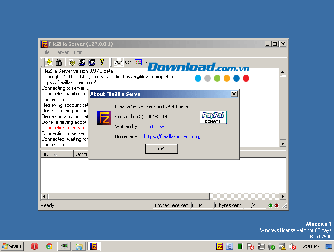Screen dimensions: 334x252
Task: Click the log pane scroll up arrow
Action: tap(282, 72)
